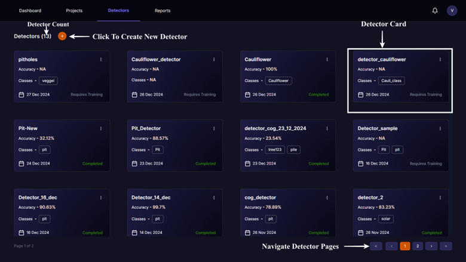Open the notifications bell icon
The width and height of the screenshot is (466, 262).
click(x=435, y=11)
